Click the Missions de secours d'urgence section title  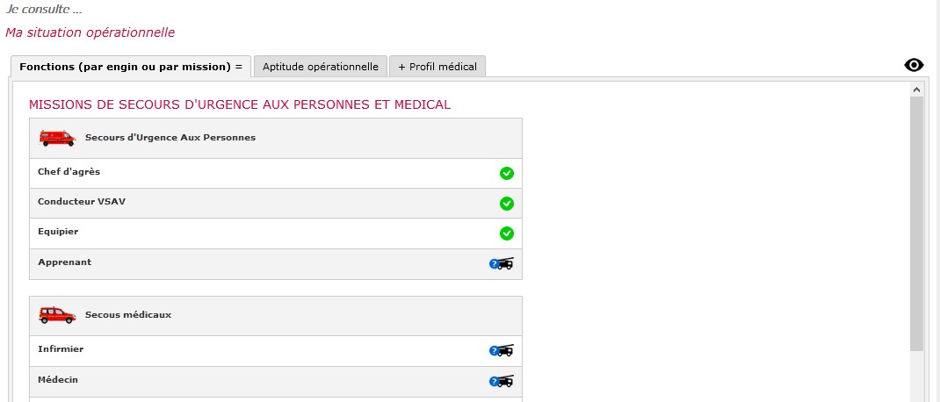[240, 104]
